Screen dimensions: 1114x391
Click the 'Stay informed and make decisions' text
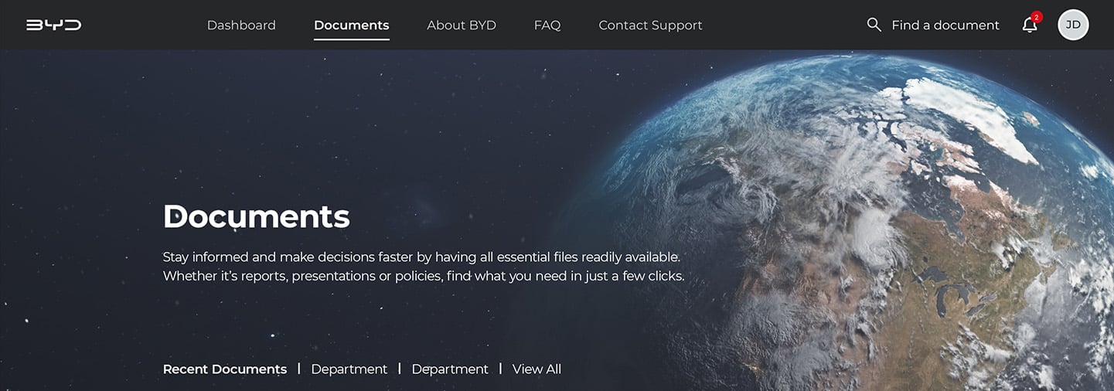421,257
